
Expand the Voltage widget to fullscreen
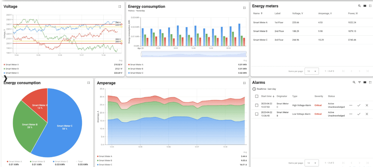coord(120,6)
